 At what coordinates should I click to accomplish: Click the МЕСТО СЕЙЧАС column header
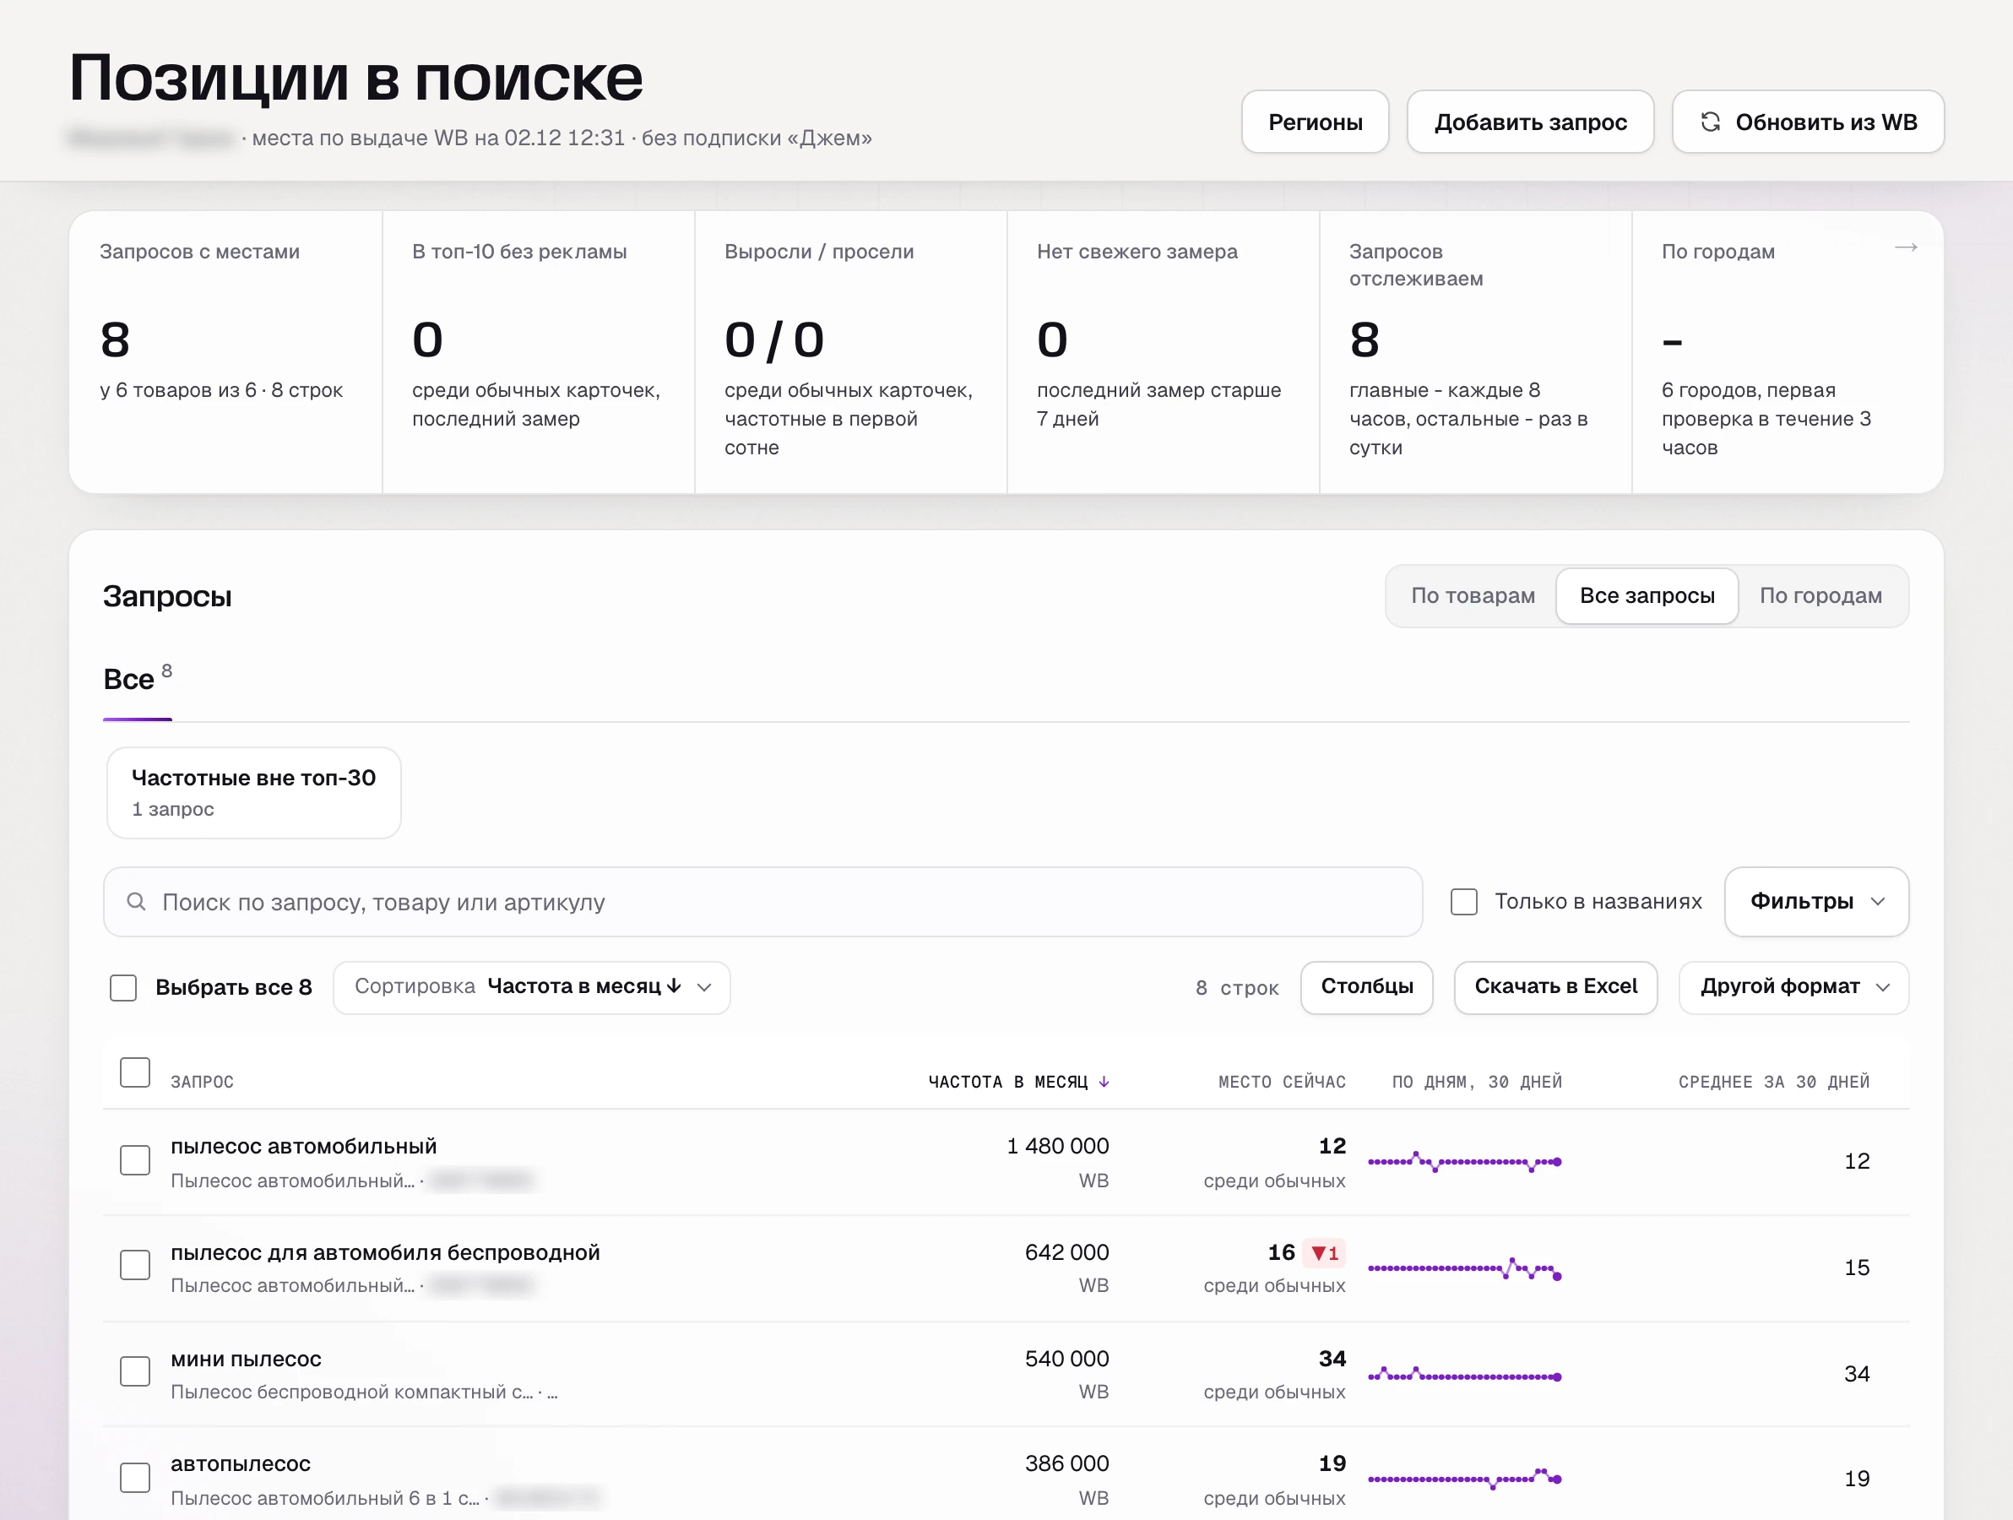[1281, 1081]
